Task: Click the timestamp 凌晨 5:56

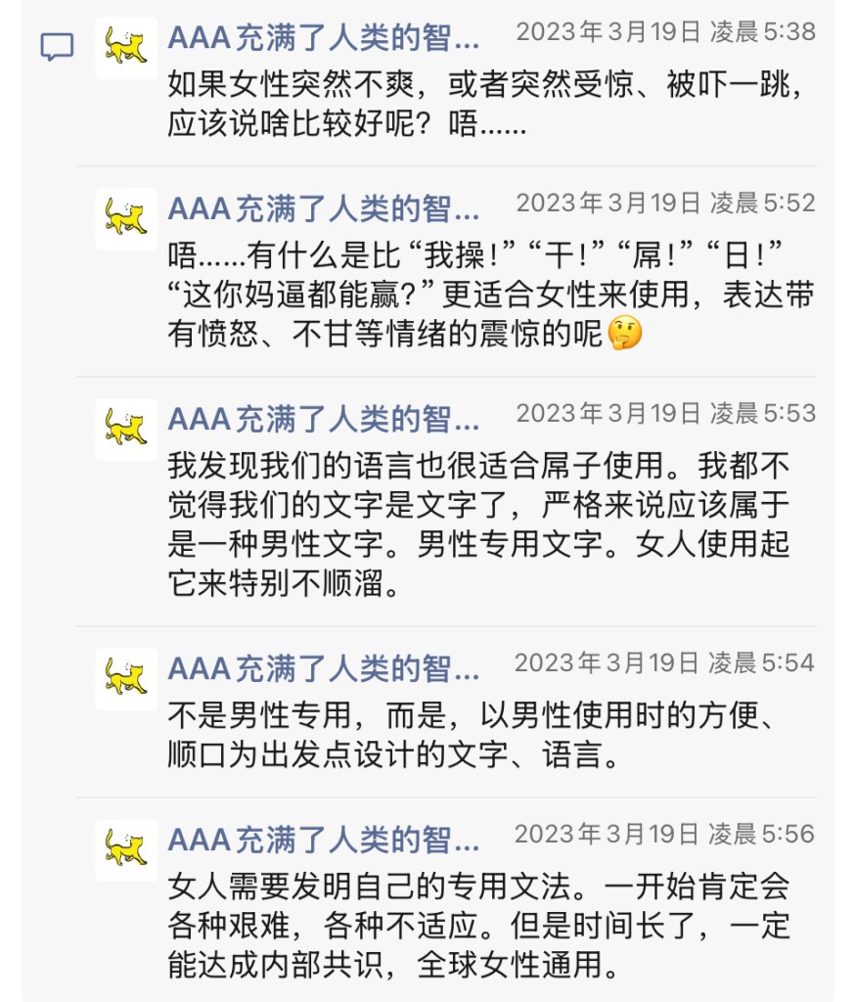Action: [x=664, y=834]
